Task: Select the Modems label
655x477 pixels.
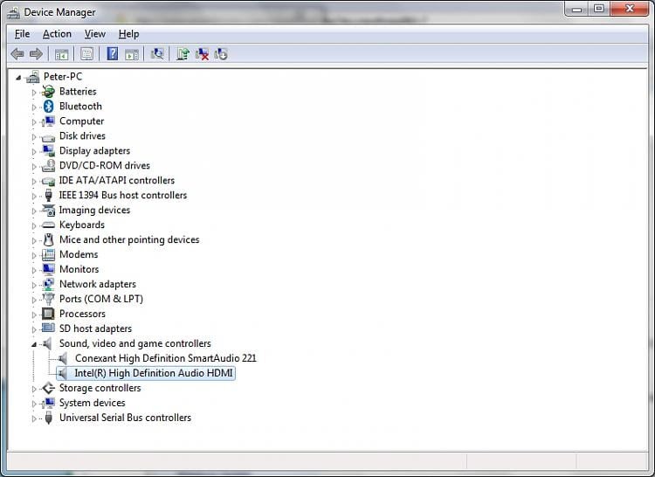Action: point(79,254)
